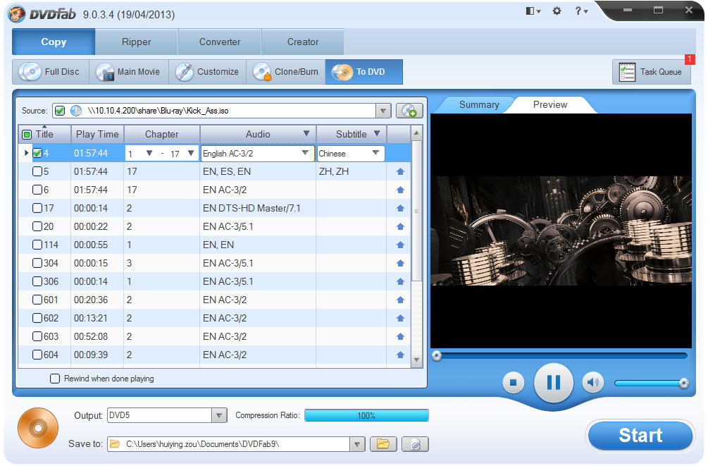
Task: Open the Chinese subtitle dropdown
Action: coord(374,153)
